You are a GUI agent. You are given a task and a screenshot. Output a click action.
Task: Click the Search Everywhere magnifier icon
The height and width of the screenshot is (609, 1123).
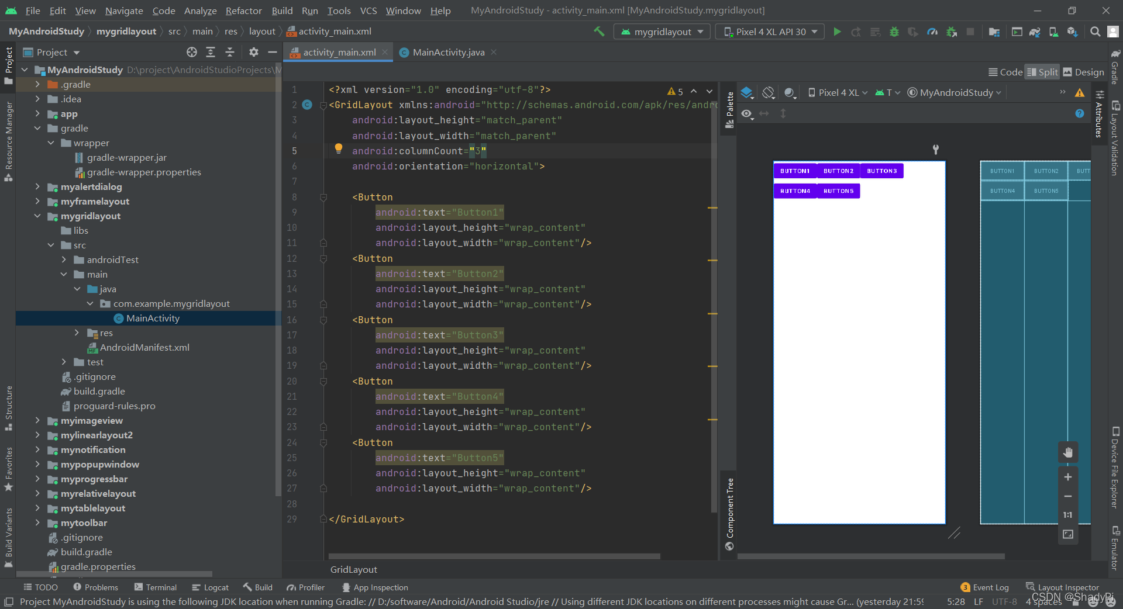(1095, 32)
